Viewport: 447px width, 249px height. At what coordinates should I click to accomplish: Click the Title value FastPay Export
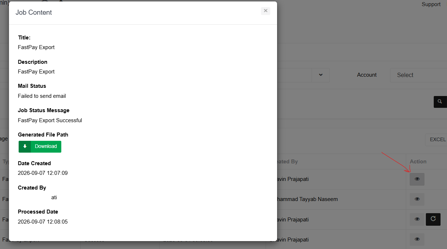[36, 47]
